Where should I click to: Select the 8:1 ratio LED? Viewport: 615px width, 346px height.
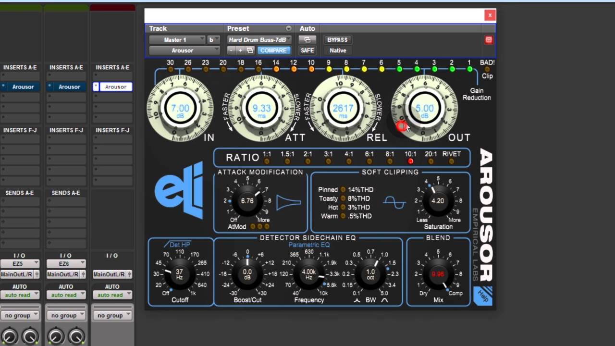[390, 161]
